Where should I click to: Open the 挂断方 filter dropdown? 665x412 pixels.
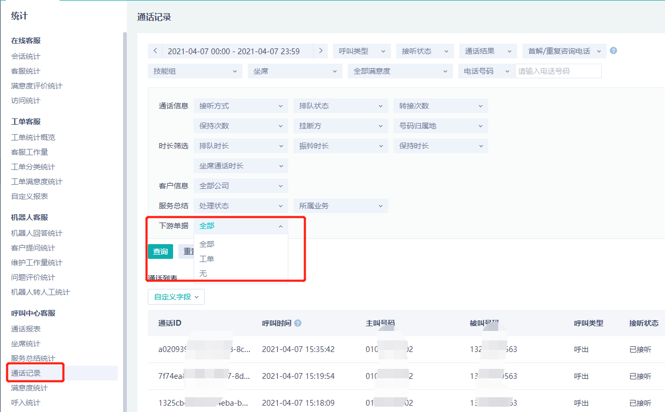340,126
